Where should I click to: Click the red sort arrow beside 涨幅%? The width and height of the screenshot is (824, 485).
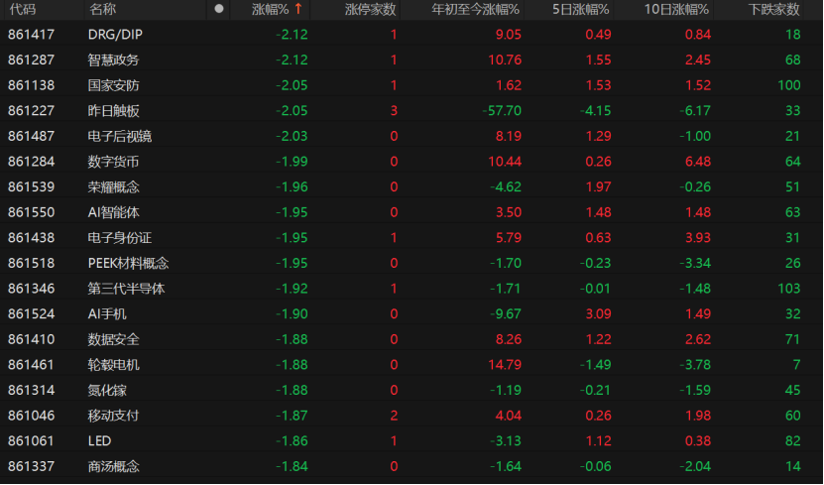pos(298,9)
